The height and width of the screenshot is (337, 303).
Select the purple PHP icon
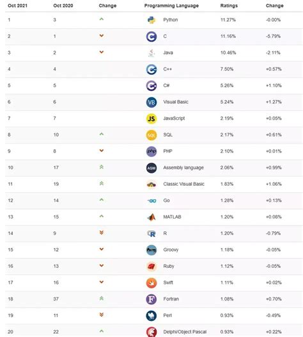point(151,151)
